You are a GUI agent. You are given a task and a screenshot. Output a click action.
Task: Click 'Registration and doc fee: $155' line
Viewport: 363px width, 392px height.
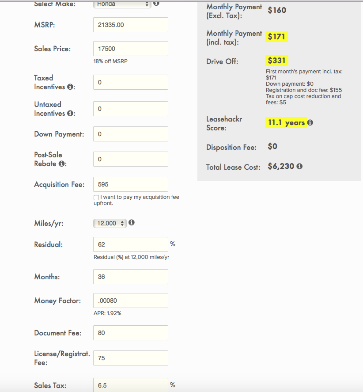point(304,90)
